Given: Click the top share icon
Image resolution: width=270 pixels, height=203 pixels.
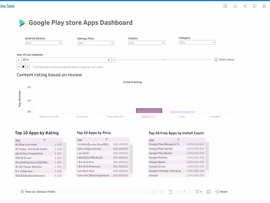Looking at the screenshot, I should tap(245, 6).
